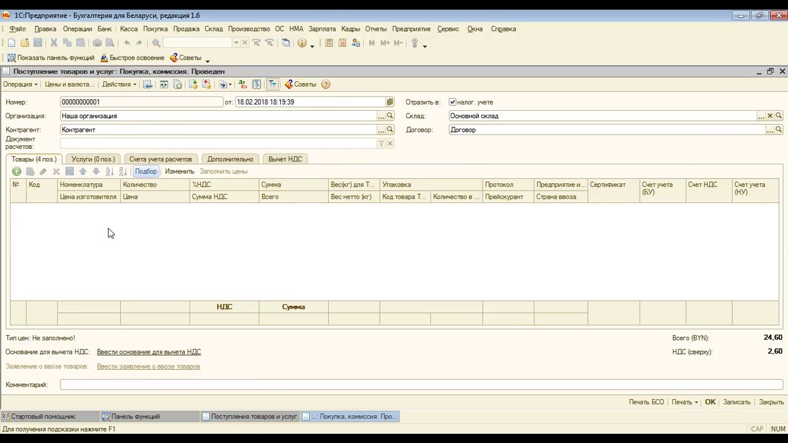Click the Undo arrow icon
Image resolution: width=788 pixels, height=443 pixels.
127,43
